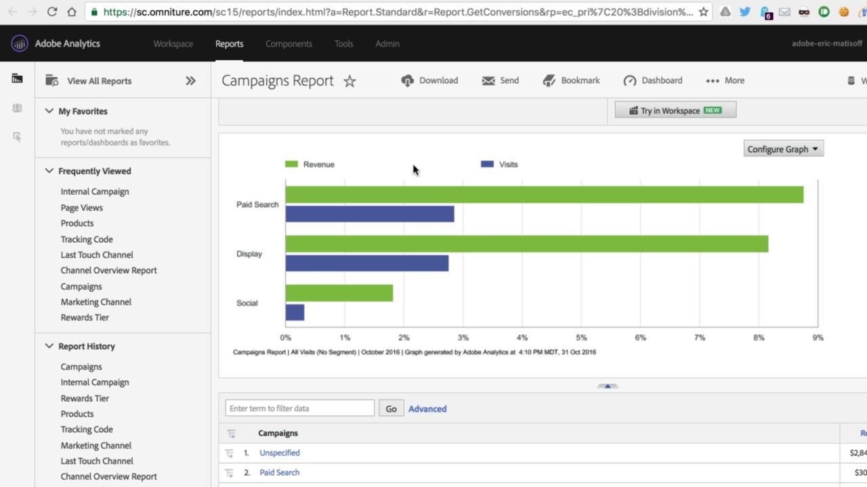
Task: Click the adobe-eric-matisoff account name
Action: click(x=827, y=43)
